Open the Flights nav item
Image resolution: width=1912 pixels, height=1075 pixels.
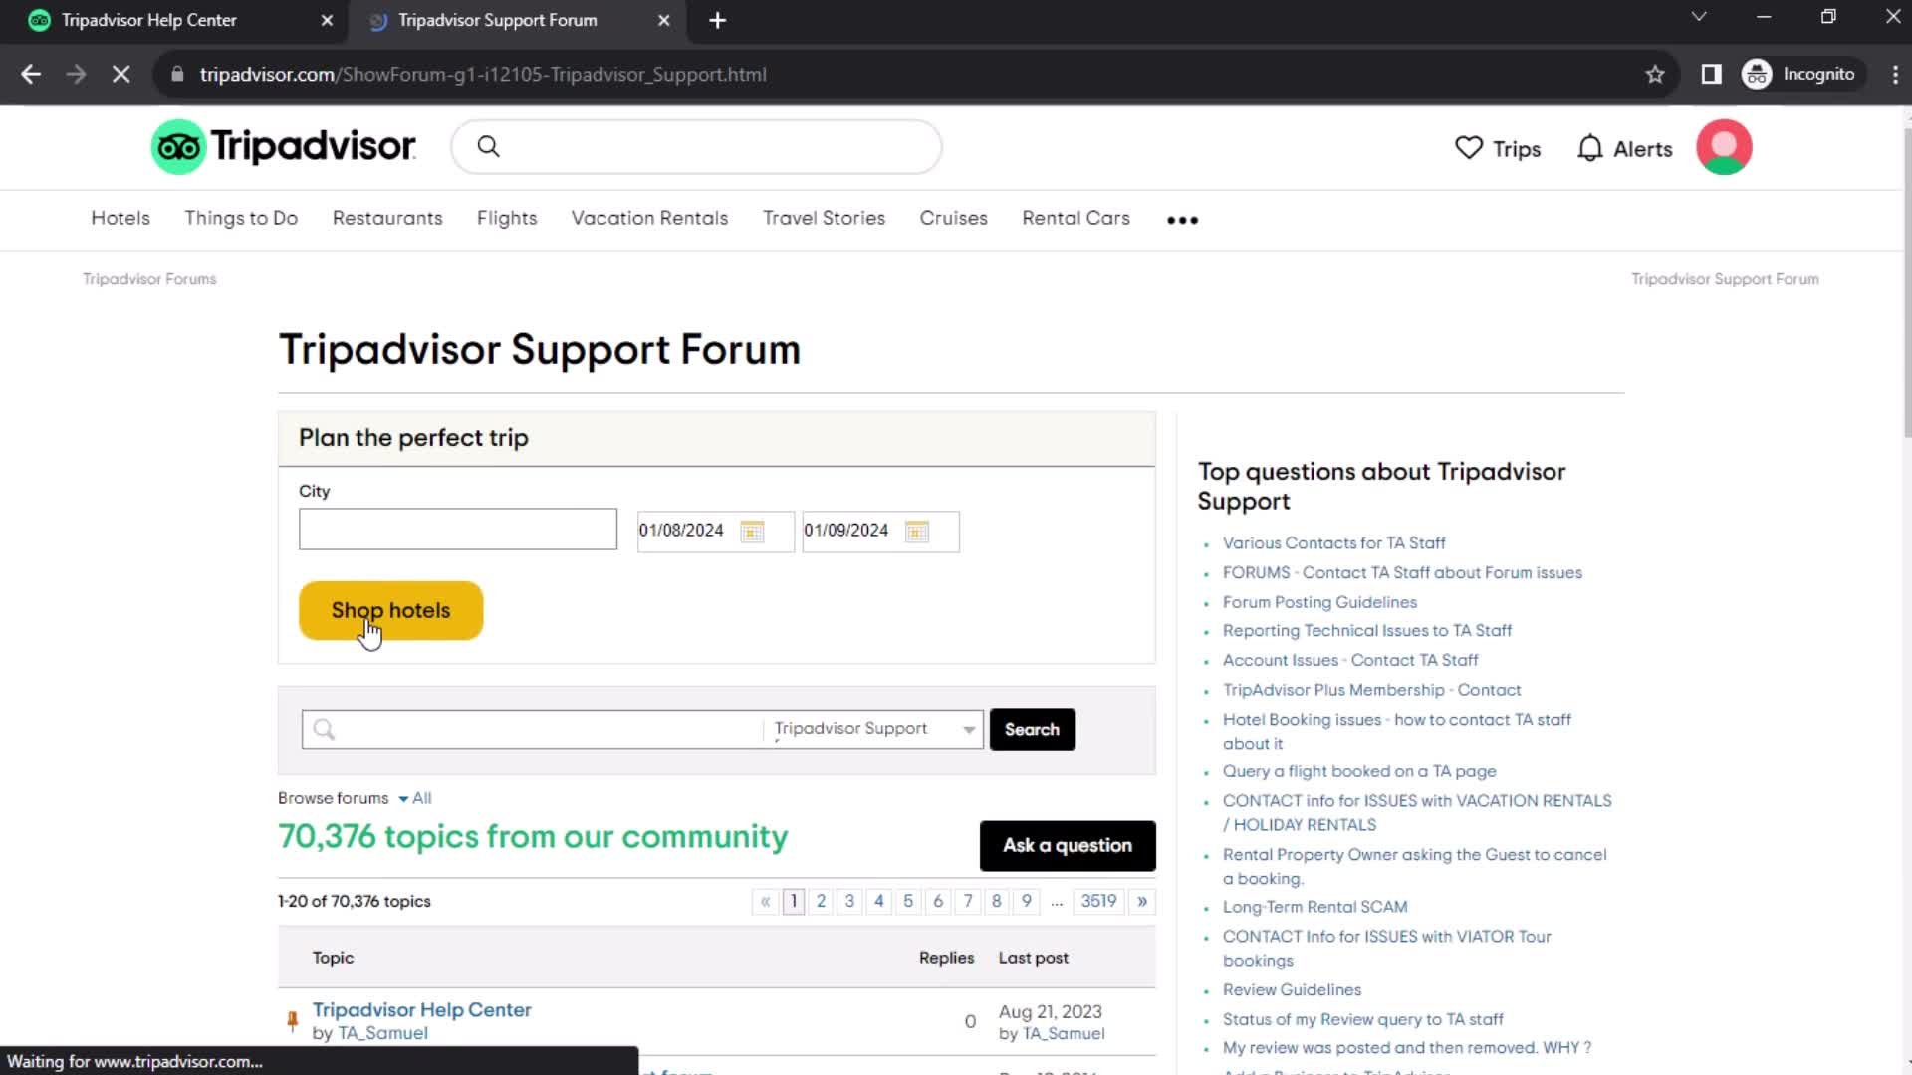point(507,218)
